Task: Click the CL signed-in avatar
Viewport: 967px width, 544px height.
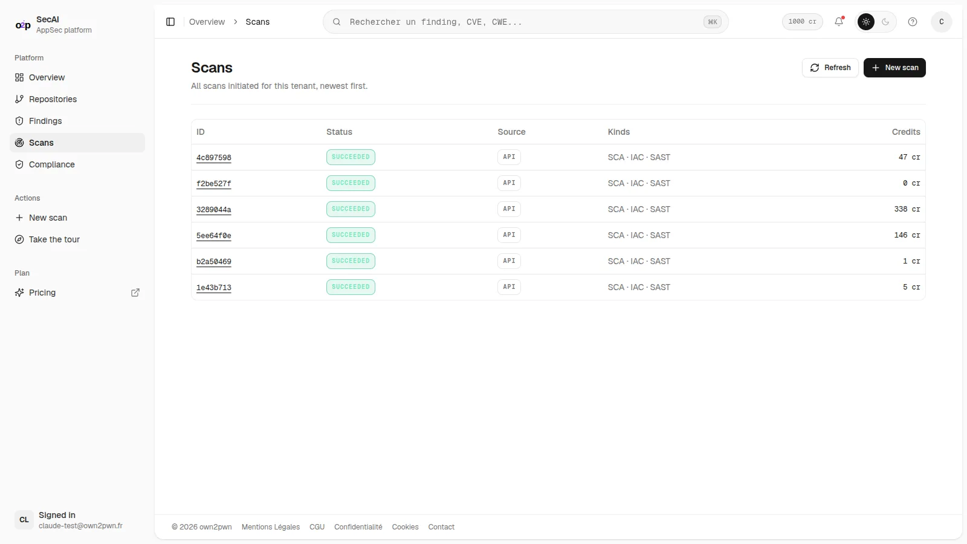Action: tap(24, 520)
